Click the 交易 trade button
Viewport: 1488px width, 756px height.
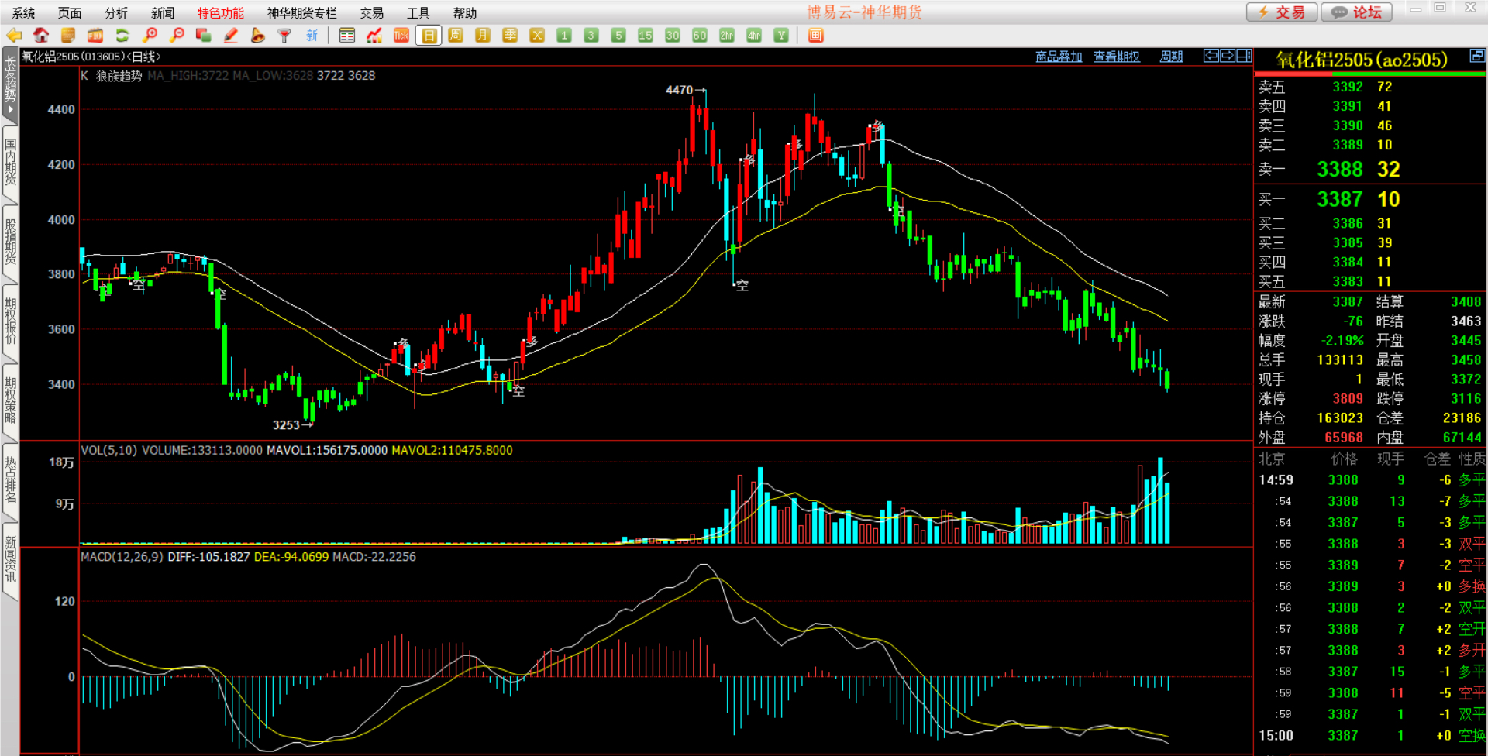pyautogui.click(x=1281, y=12)
